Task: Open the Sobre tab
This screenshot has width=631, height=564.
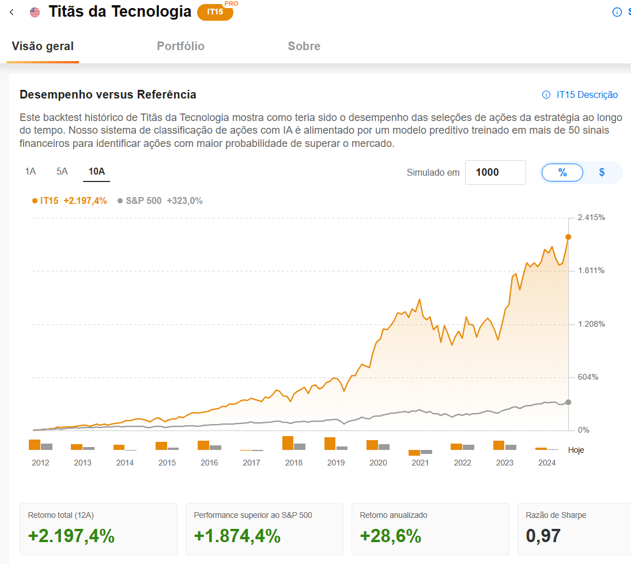Action: coord(304,47)
